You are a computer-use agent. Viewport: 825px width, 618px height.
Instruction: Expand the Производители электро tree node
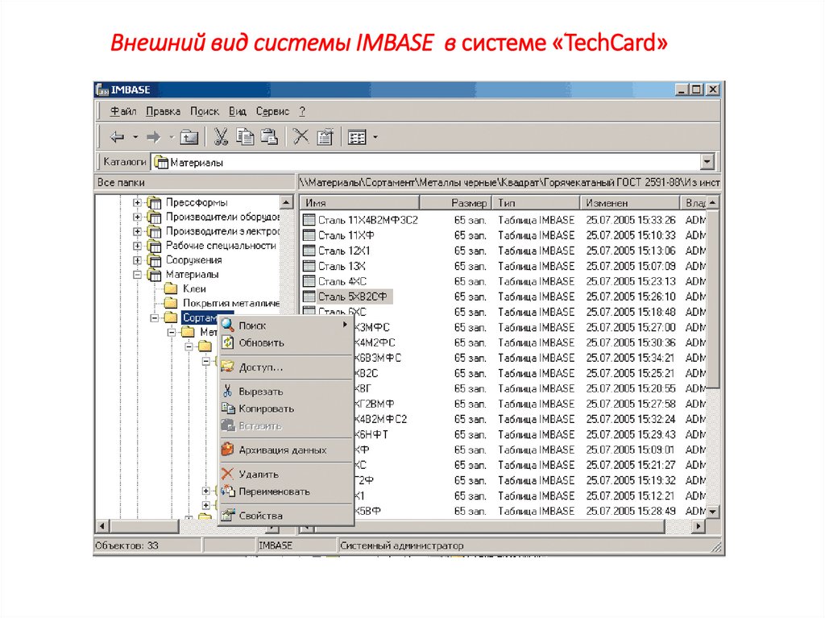tap(137, 231)
